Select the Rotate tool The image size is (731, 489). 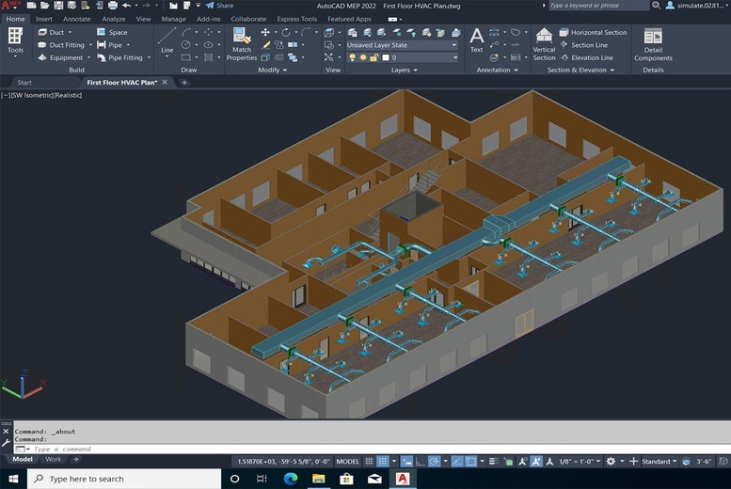click(x=285, y=32)
